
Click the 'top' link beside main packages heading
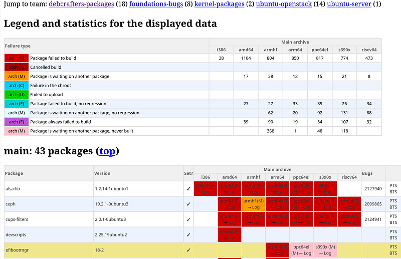[x=107, y=151]
